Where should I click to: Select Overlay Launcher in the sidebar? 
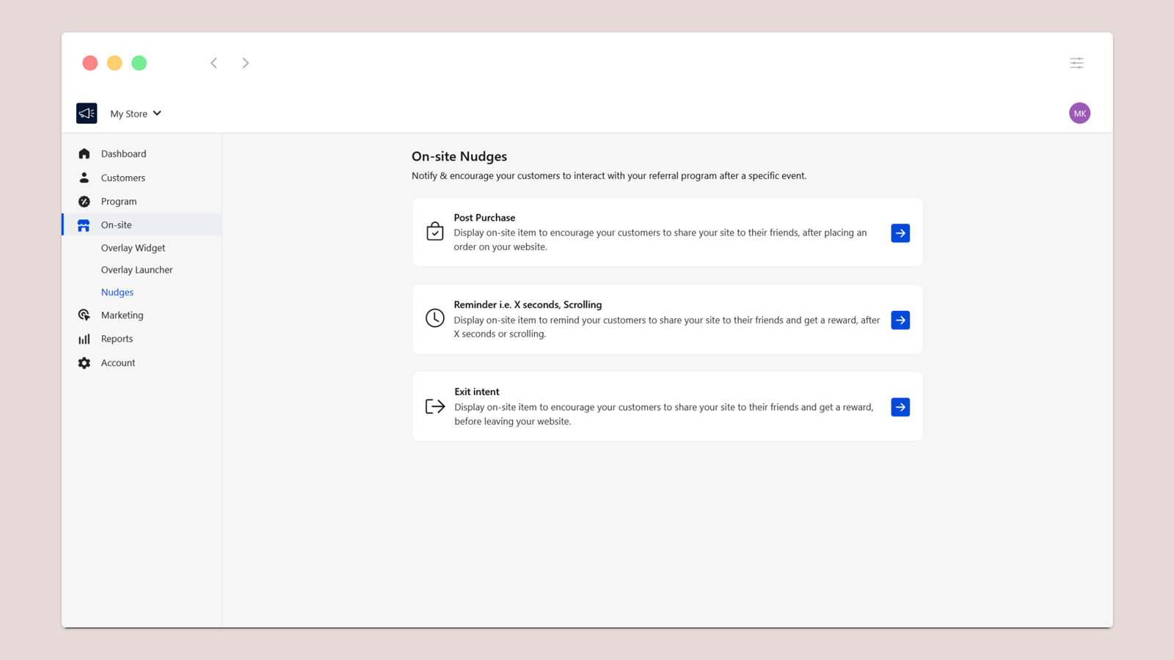click(136, 270)
